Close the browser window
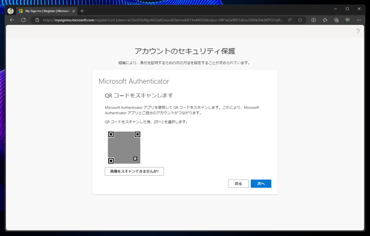This screenshot has width=370, height=236. [x=359, y=9]
